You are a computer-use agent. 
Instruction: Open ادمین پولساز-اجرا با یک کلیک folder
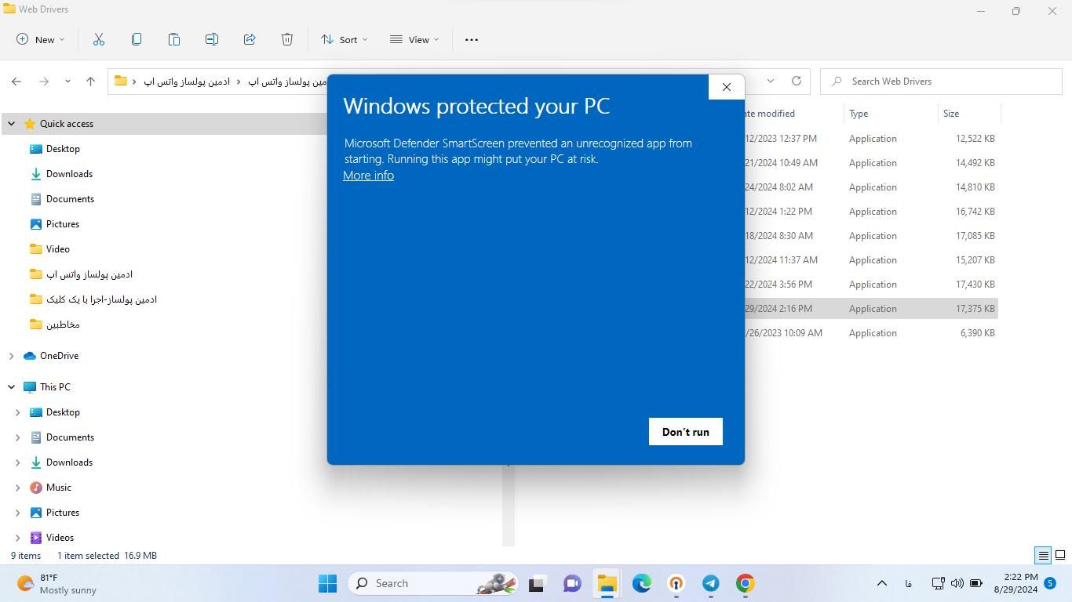(101, 299)
